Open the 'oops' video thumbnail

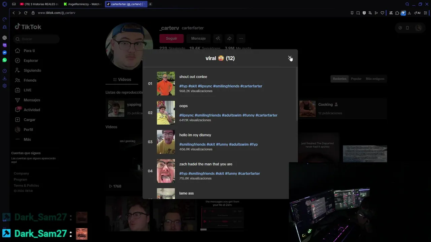tap(166, 113)
